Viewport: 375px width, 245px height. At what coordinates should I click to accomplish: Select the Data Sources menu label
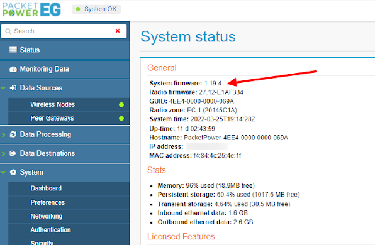[41, 88]
